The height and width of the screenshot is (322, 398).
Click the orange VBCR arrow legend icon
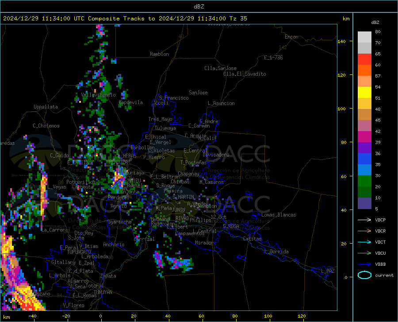click(x=364, y=231)
